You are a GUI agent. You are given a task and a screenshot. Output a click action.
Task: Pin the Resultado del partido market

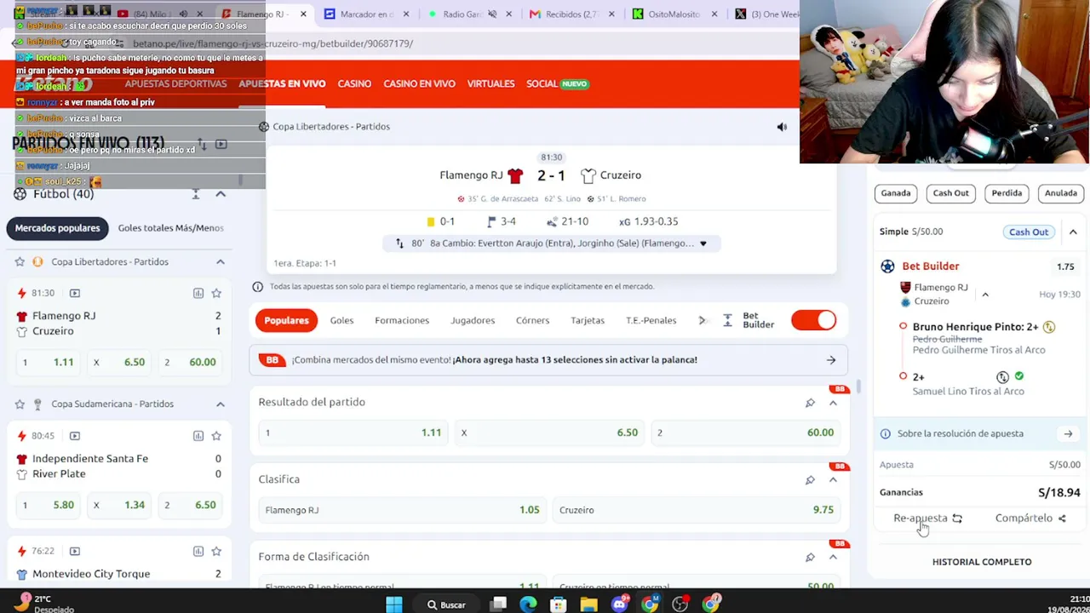pyautogui.click(x=810, y=403)
